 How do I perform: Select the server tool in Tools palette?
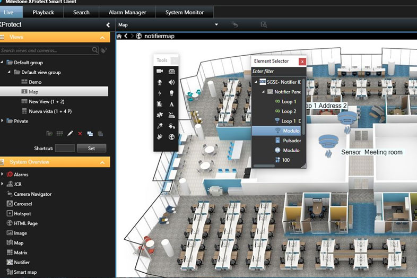tap(171, 71)
